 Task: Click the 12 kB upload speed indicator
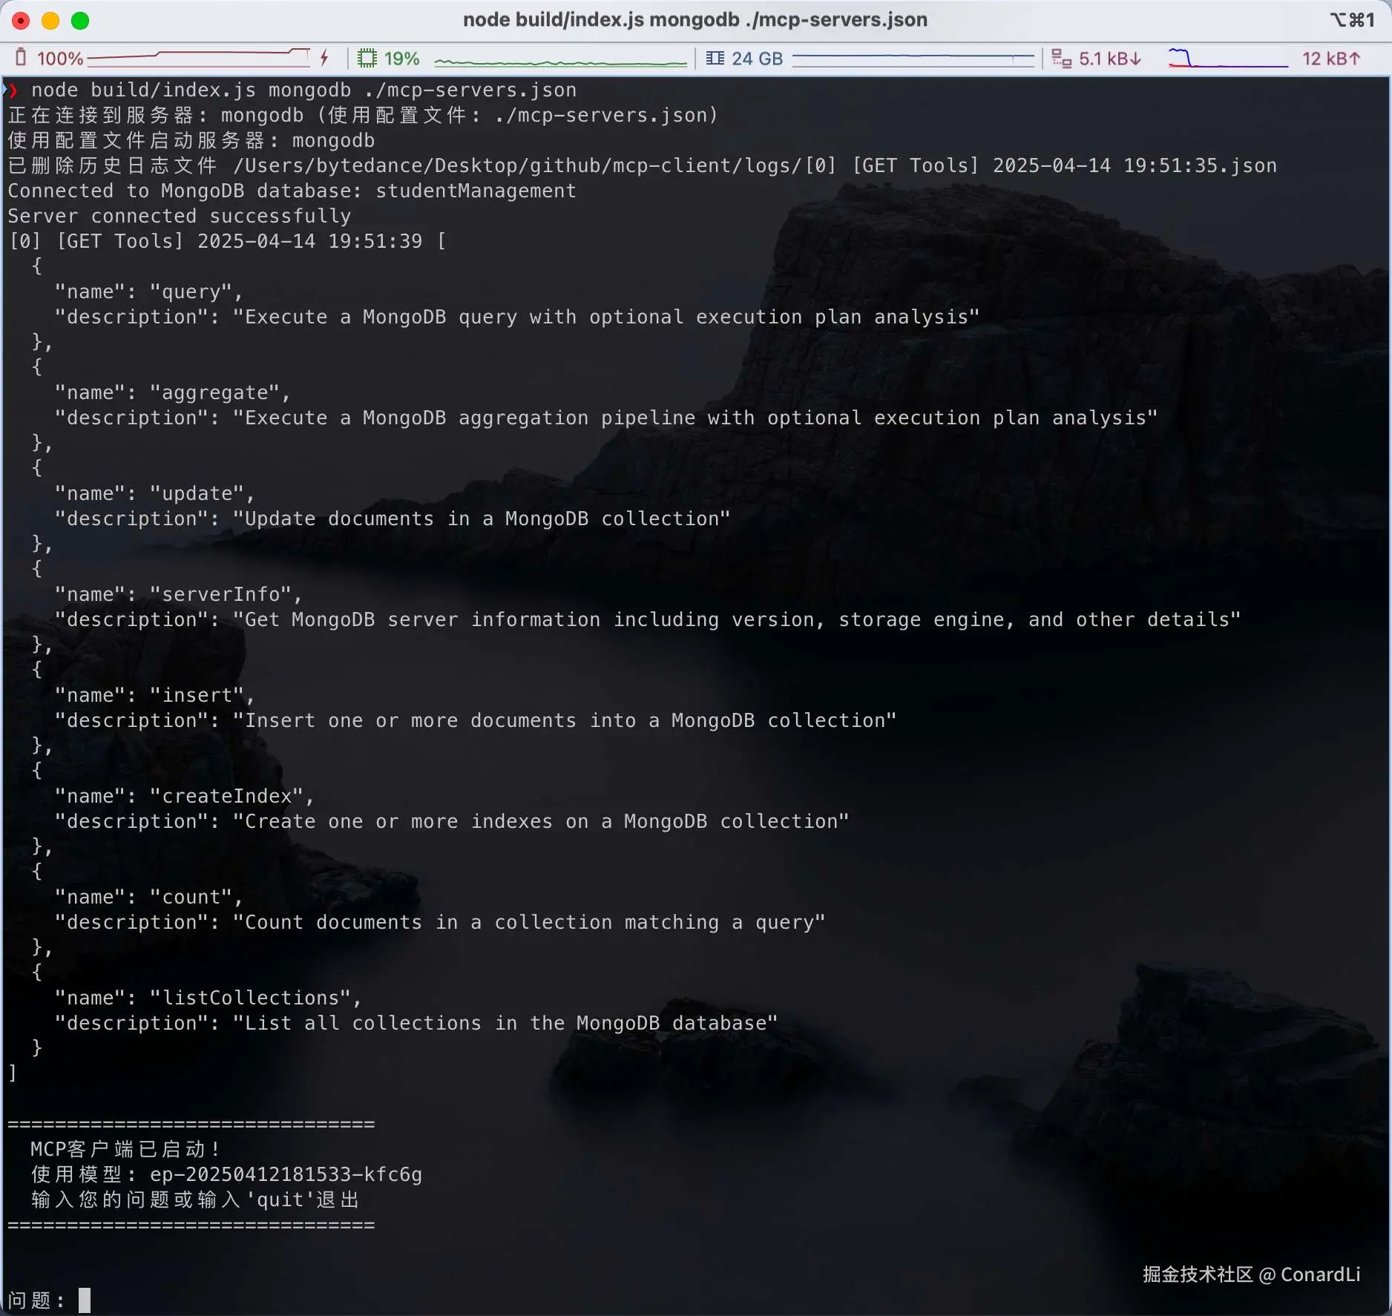(1330, 59)
